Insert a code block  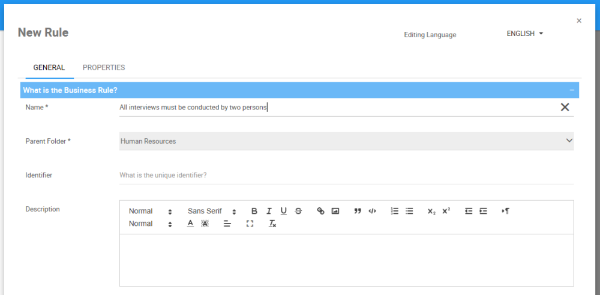pyautogui.click(x=373, y=211)
